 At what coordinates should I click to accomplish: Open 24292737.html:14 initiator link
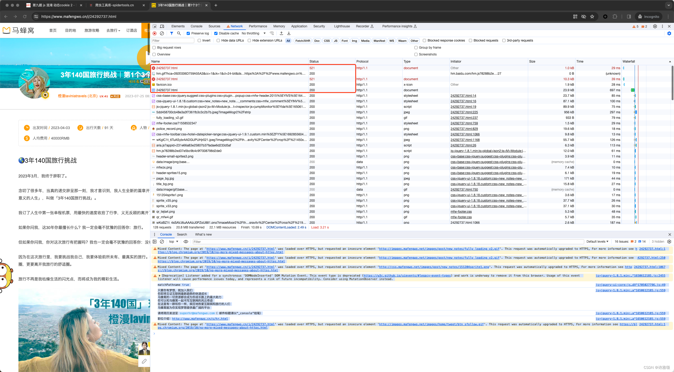tap(463, 96)
